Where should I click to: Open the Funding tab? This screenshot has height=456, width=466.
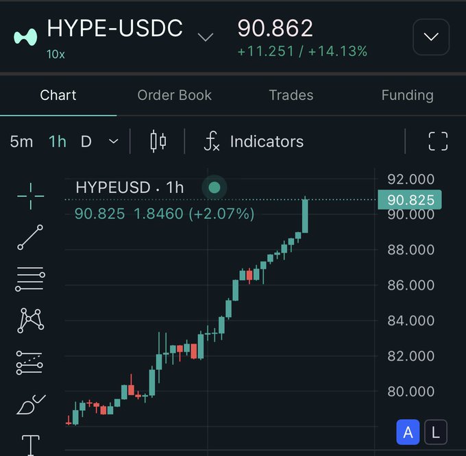click(x=408, y=95)
